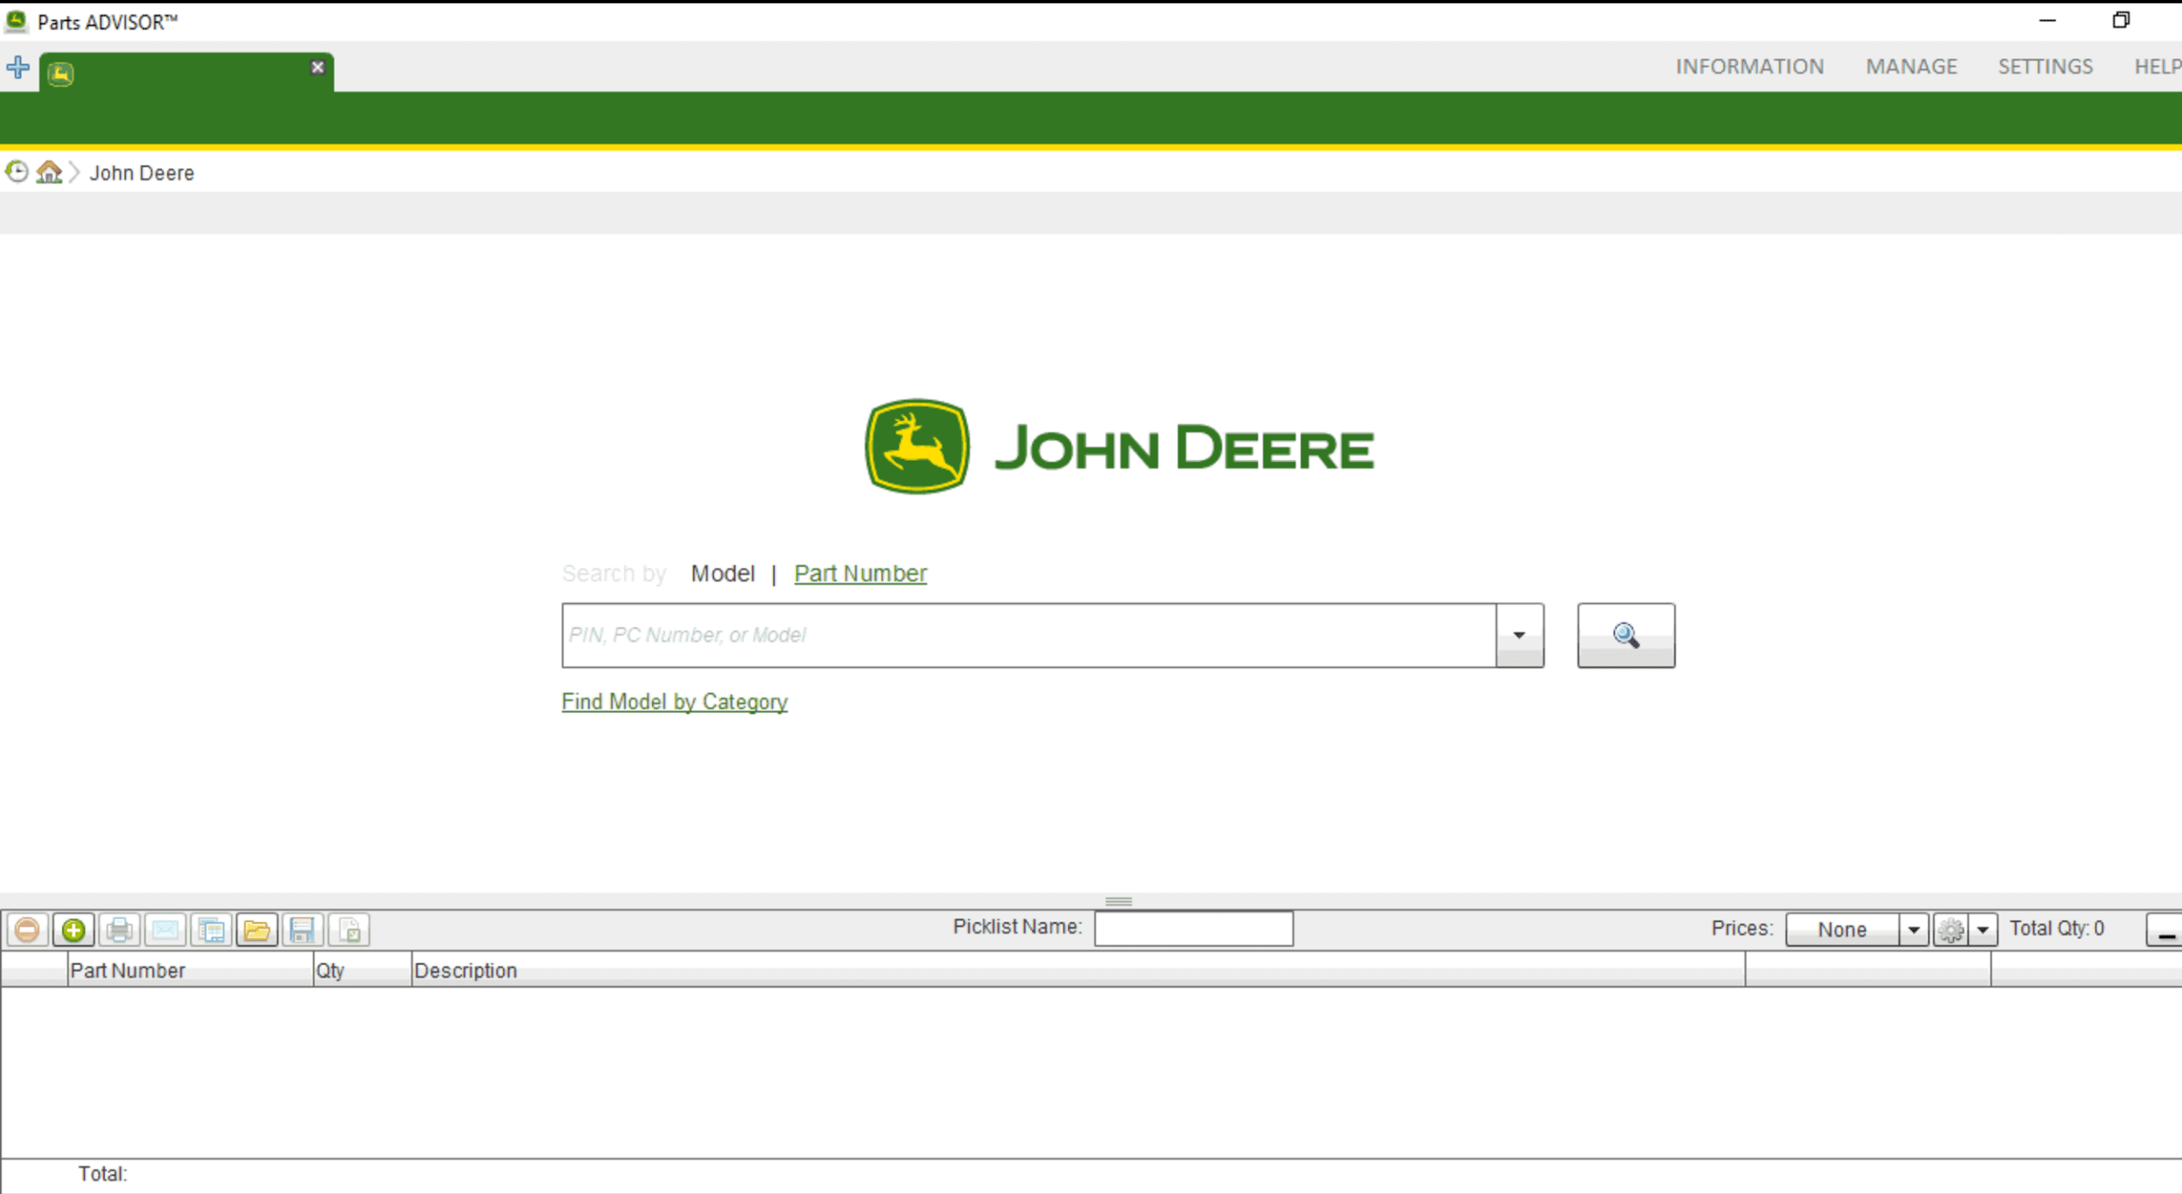The height and width of the screenshot is (1194, 2182).
Task: Print the picklist using the printer icon
Action: (x=119, y=930)
